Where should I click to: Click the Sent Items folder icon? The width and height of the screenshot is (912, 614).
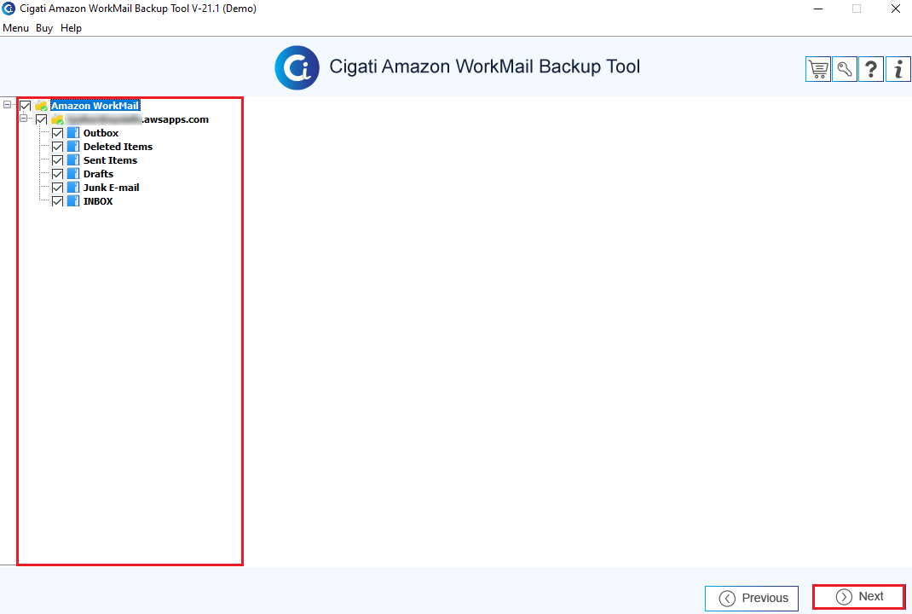(x=73, y=160)
